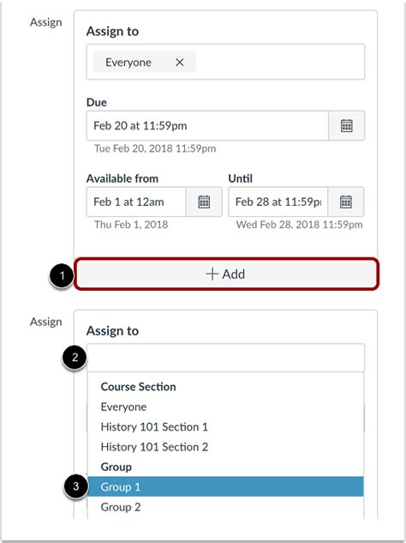Click the Course Section header in list
This screenshot has width=406, height=543.
(x=138, y=387)
